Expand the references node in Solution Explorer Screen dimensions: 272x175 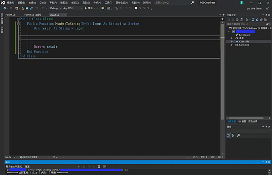coord(232,38)
